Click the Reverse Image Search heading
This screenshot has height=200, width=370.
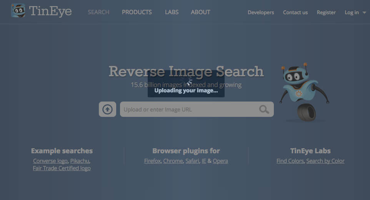(186, 71)
